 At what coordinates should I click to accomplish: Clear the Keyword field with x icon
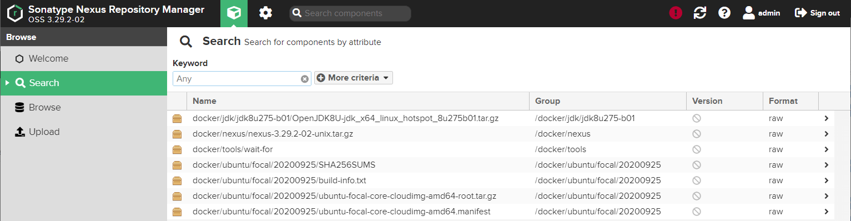pyautogui.click(x=305, y=79)
